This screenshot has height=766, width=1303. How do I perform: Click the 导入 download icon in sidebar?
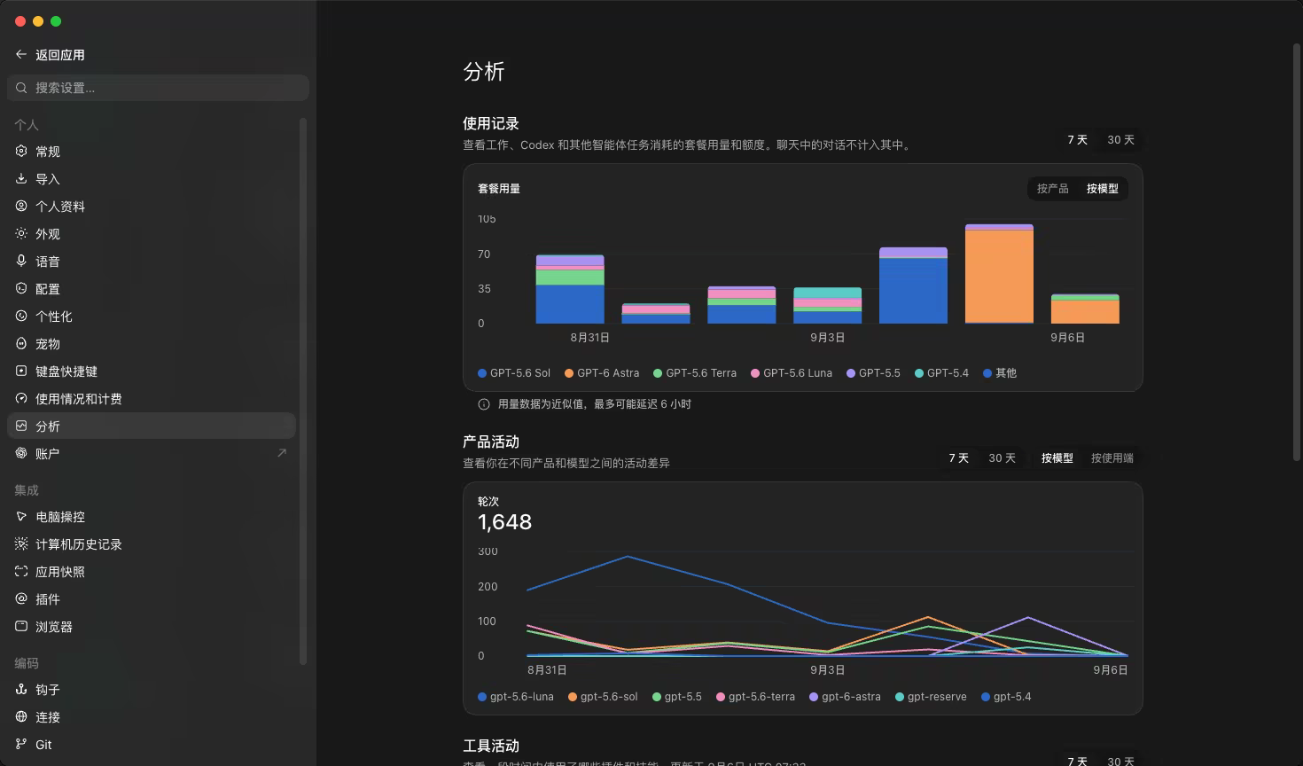click(x=21, y=179)
